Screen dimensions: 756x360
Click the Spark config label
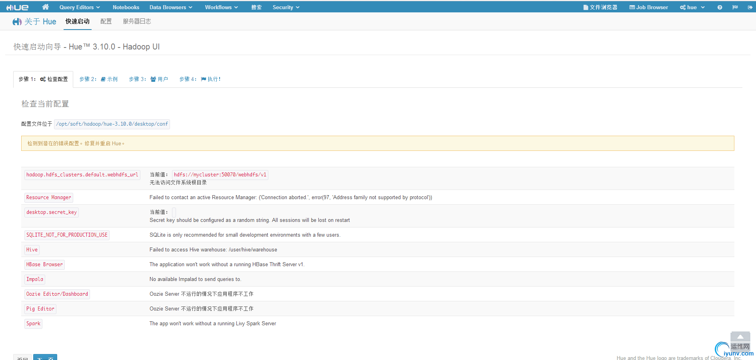coord(34,324)
